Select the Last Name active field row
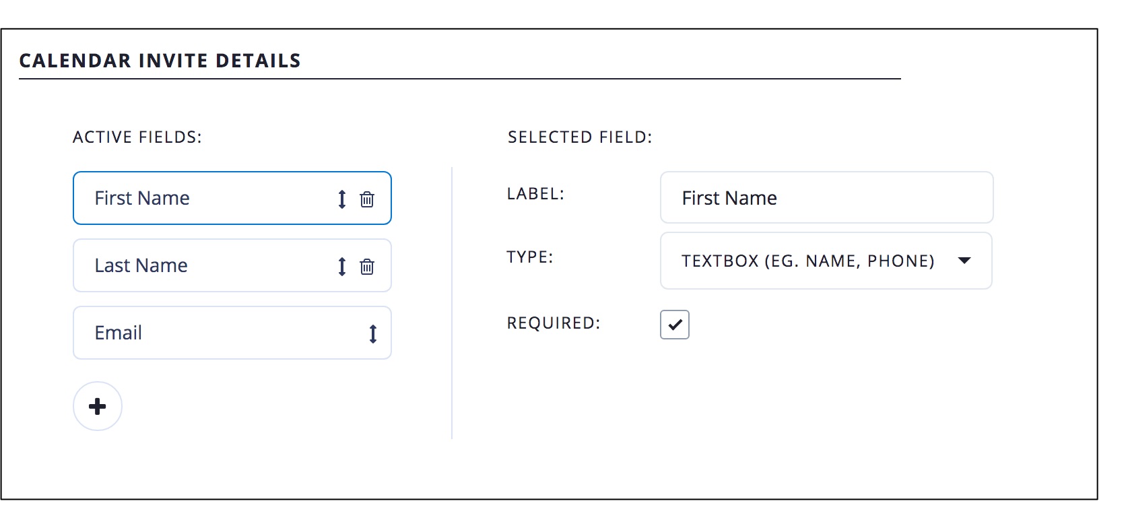The height and width of the screenshot is (528, 1126). 202,265
